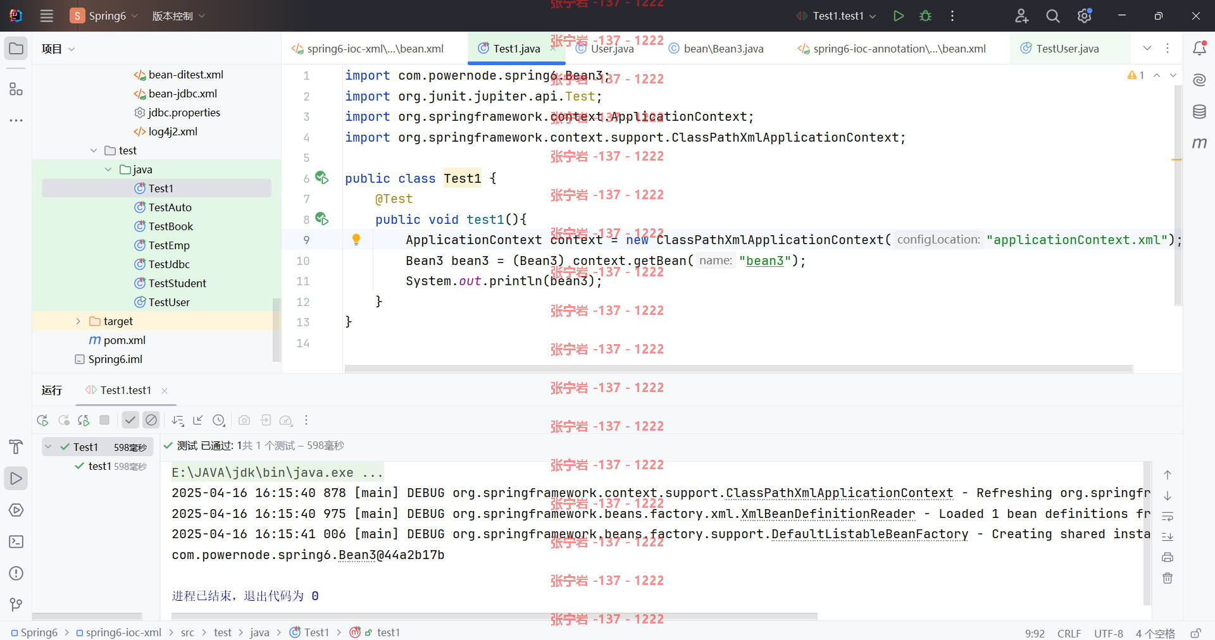Viewport: 1215px width, 640px height.
Task: Open the Terminal tool window
Action: [x=16, y=542]
